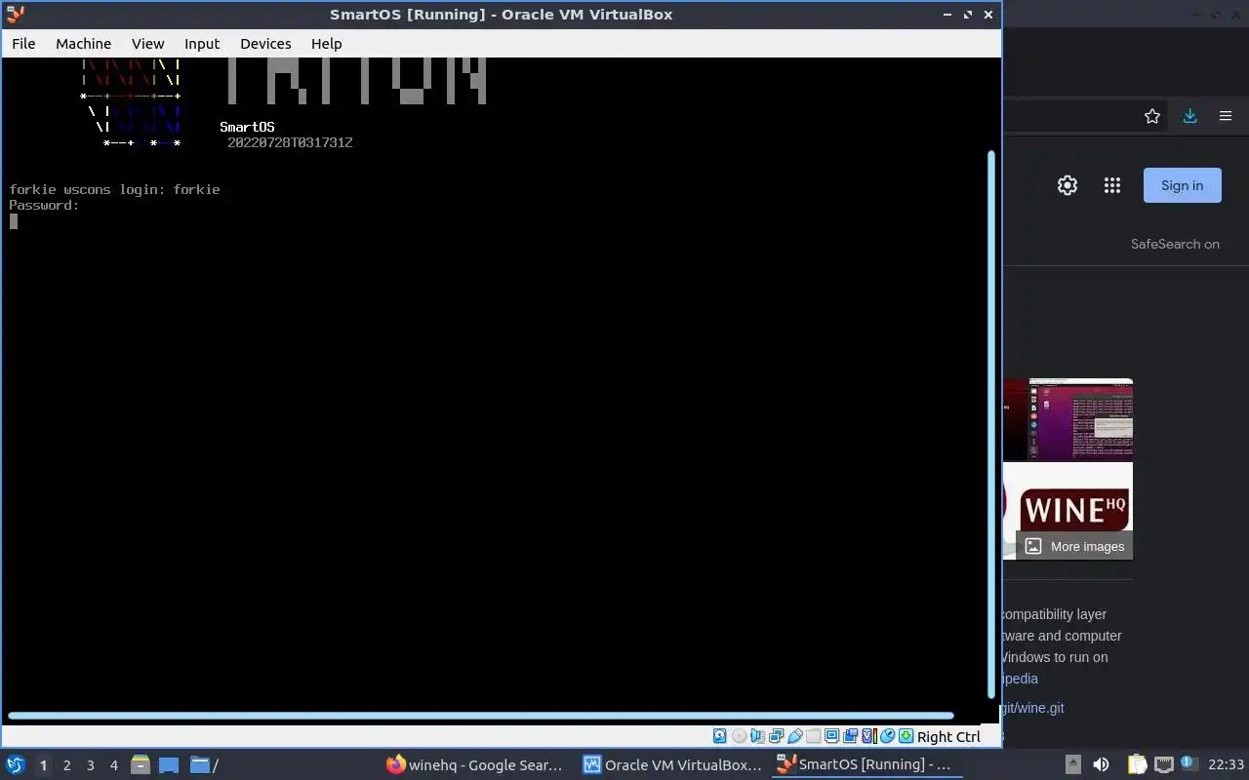This screenshot has height=780, width=1249.
Task: Switch to workspace 1
Action: click(x=43, y=765)
